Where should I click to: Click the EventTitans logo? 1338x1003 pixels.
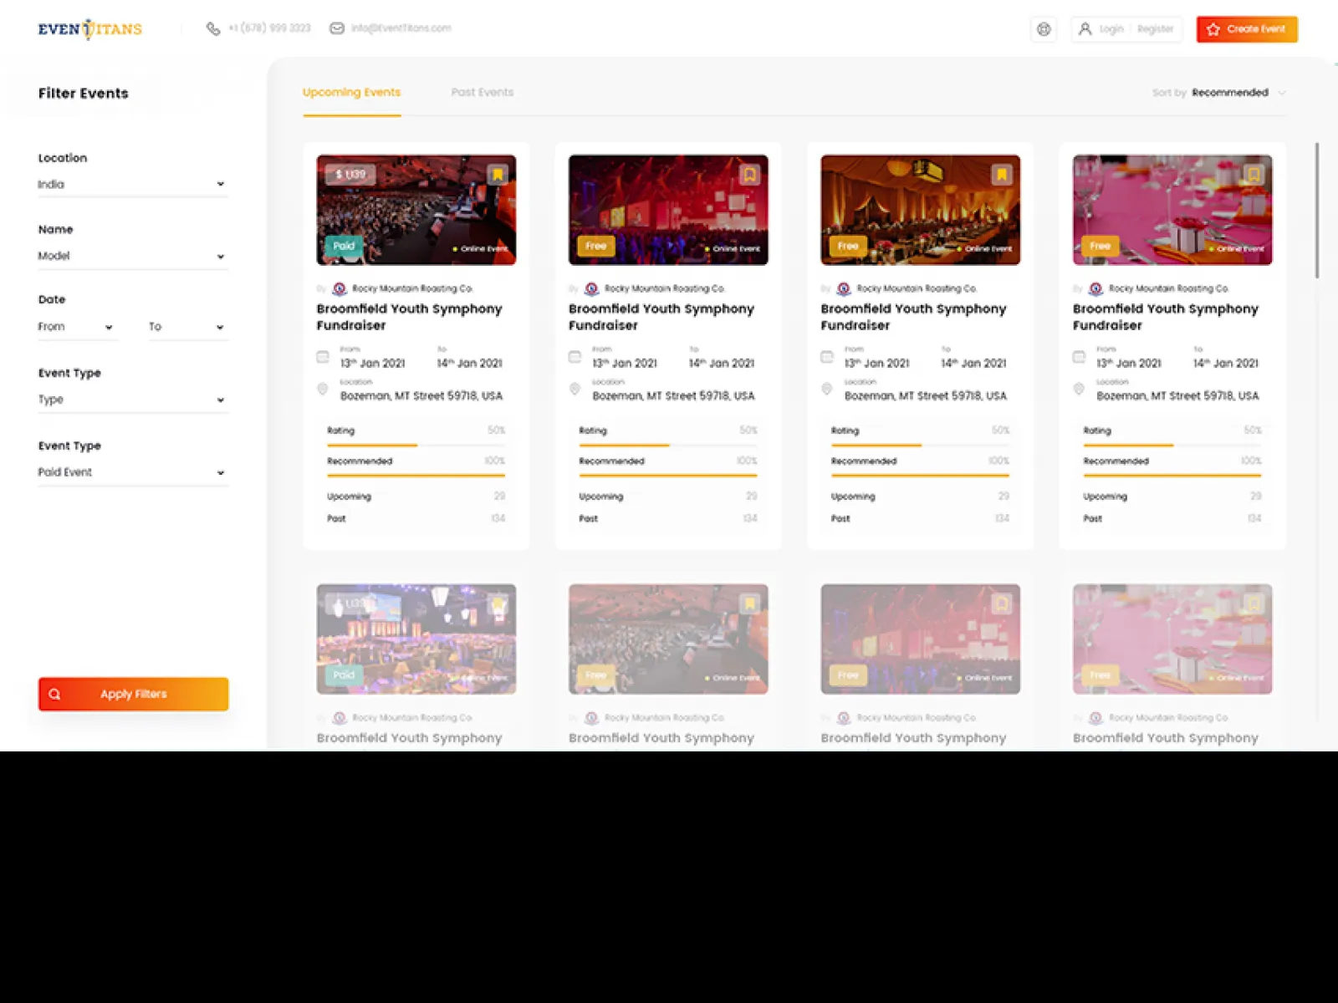(x=89, y=28)
